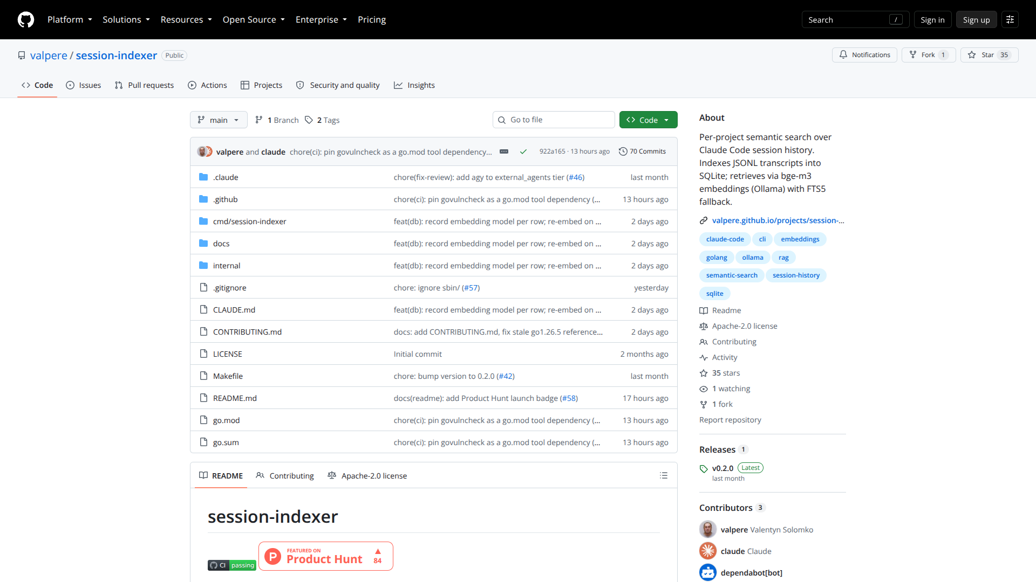Click the Report repository link
The height and width of the screenshot is (582, 1036).
(730, 420)
